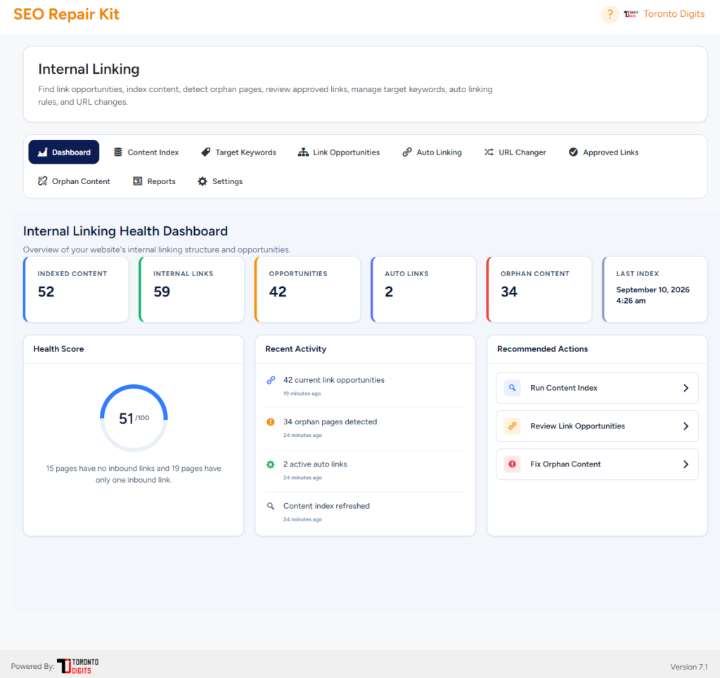Click the orange link icon in Review Link Opportunities

(x=512, y=426)
